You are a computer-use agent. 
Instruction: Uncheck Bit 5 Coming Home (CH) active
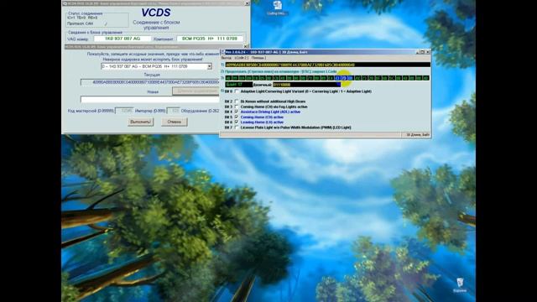(237, 117)
